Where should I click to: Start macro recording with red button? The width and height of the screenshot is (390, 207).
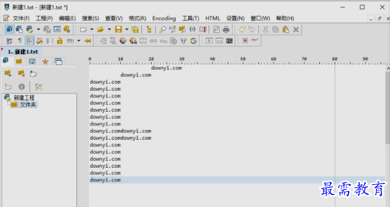coord(245,40)
